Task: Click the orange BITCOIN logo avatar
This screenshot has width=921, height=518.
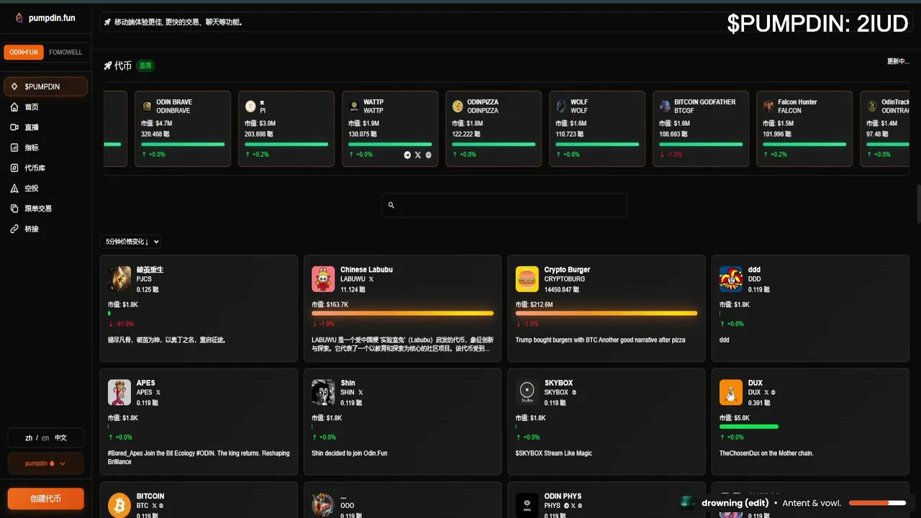Action: pyautogui.click(x=119, y=505)
